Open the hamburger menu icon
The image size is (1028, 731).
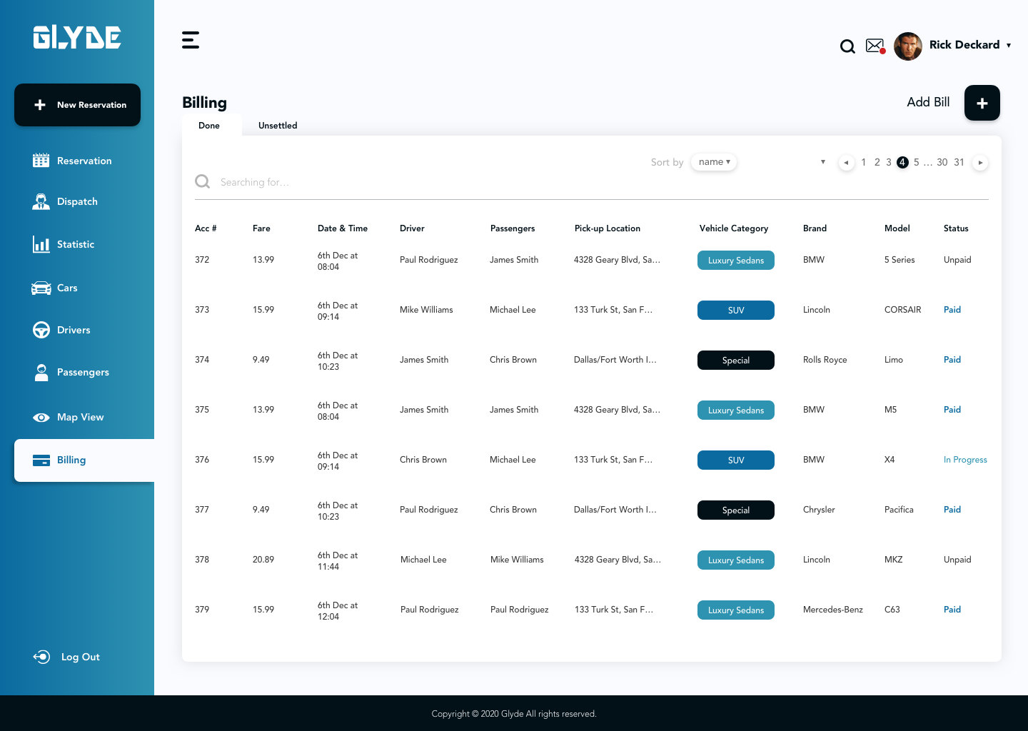pos(191,40)
